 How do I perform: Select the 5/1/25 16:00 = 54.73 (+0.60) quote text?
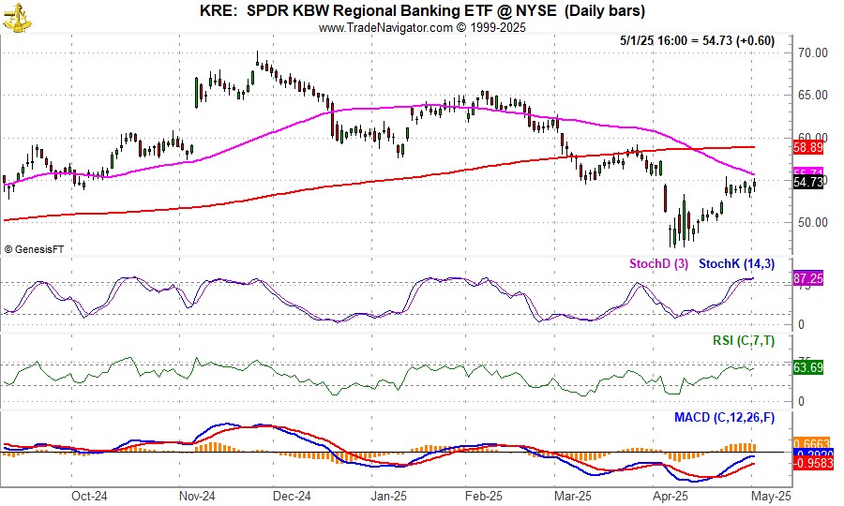pos(698,41)
